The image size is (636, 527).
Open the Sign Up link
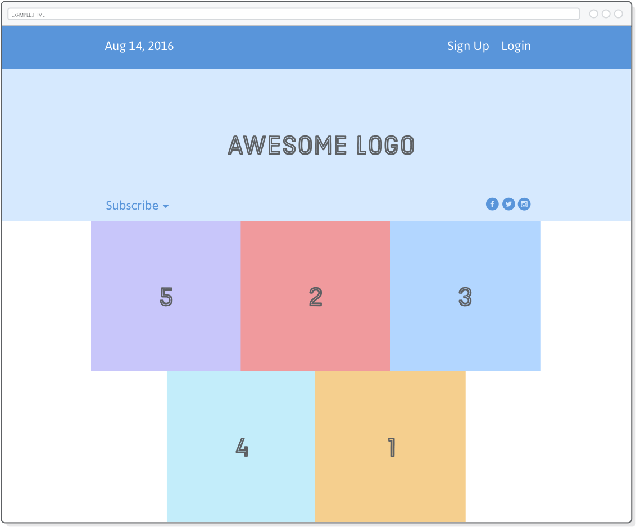coord(468,46)
